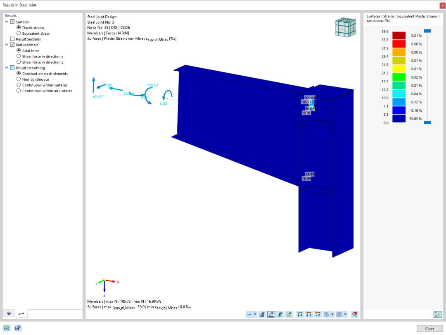Click the view in -Y direction icon
Screen dimensions: 446x335
click(x=308, y=314)
